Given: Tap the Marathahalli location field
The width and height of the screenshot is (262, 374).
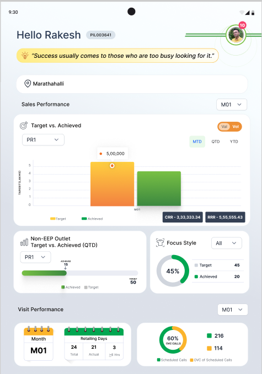Looking at the screenshot, I should point(132,84).
